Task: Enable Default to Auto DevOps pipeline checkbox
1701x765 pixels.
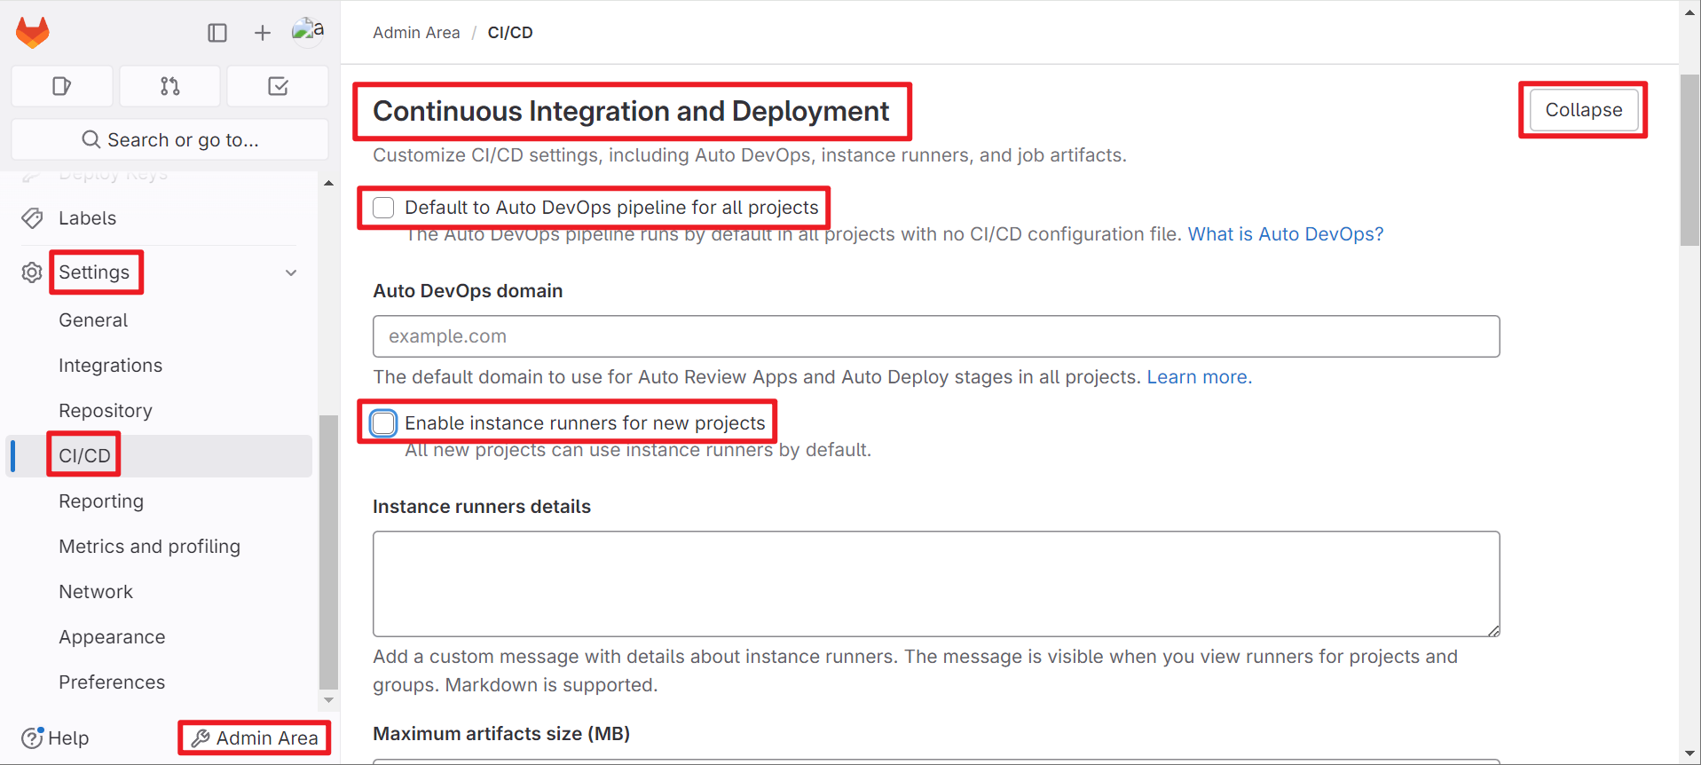Action: coord(383,208)
